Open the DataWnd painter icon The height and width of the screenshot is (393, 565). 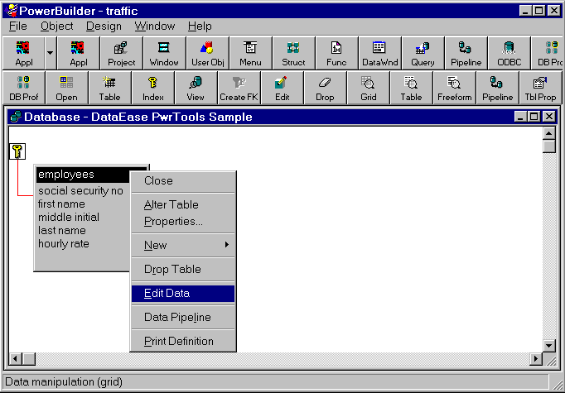379,53
